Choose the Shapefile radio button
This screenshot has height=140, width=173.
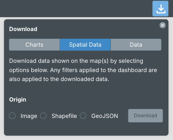[43, 116]
